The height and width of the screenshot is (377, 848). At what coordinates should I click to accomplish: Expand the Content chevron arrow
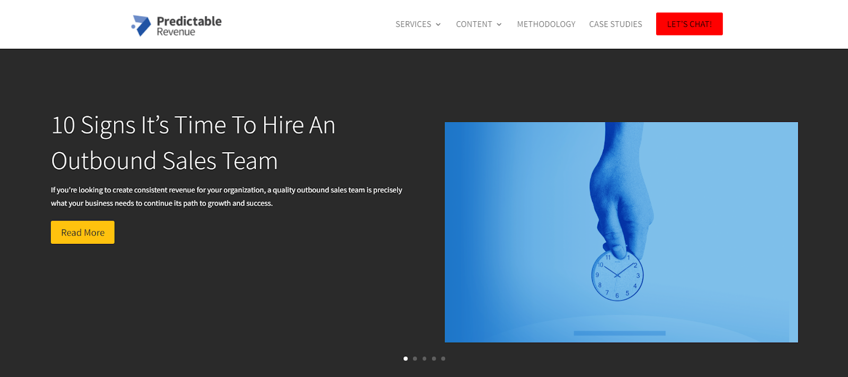tap(499, 24)
